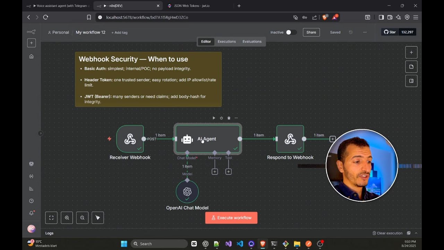Click the Brave Shields lion icon
Image resolution: width=444 pixels, height=250 pixels.
click(325, 17)
